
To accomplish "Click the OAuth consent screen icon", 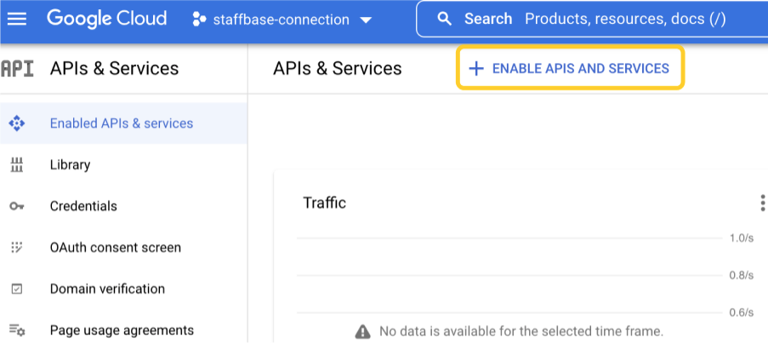I will tap(17, 248).
